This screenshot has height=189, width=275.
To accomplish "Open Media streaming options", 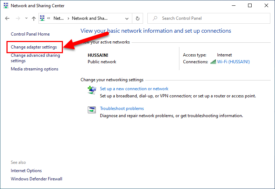I will click(35, 69).
